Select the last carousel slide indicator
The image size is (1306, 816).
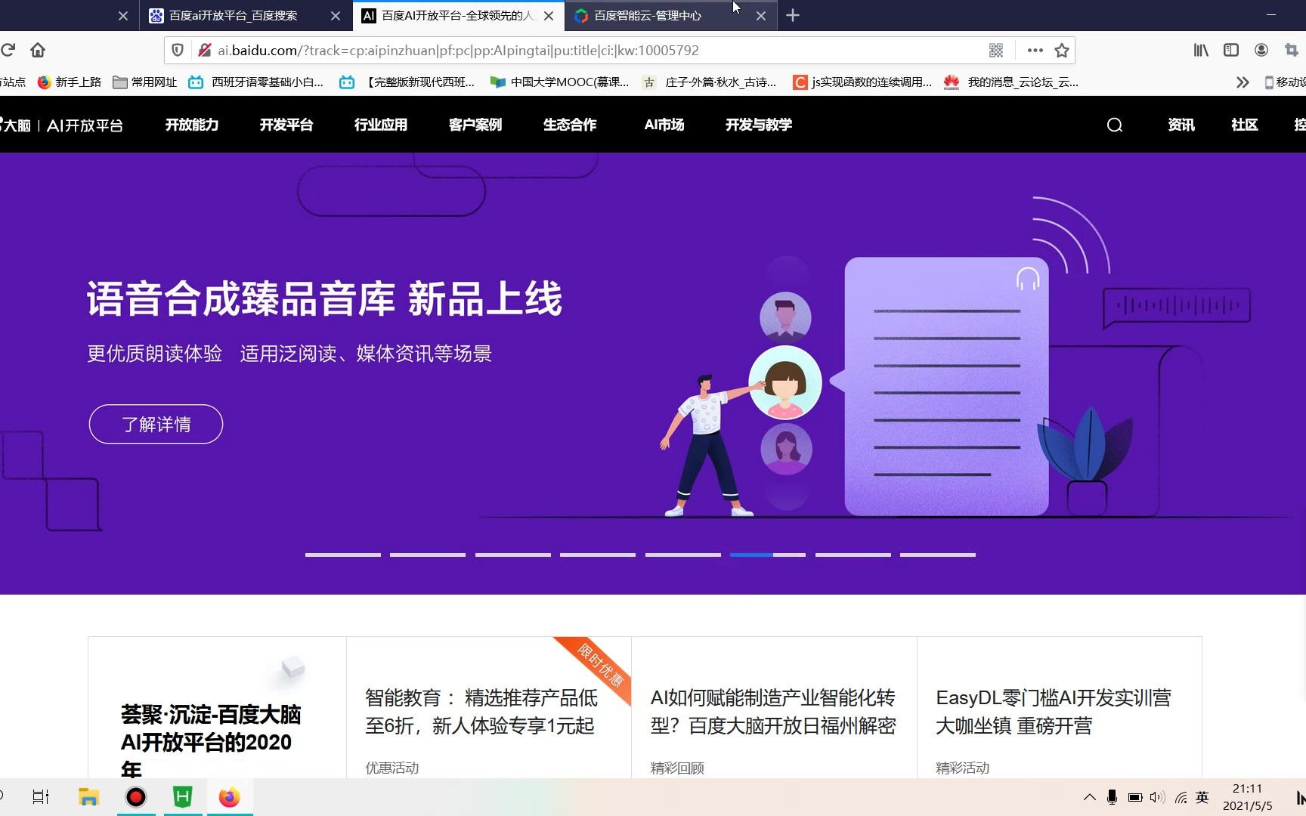pyautogui.click(x=938, y=555)
